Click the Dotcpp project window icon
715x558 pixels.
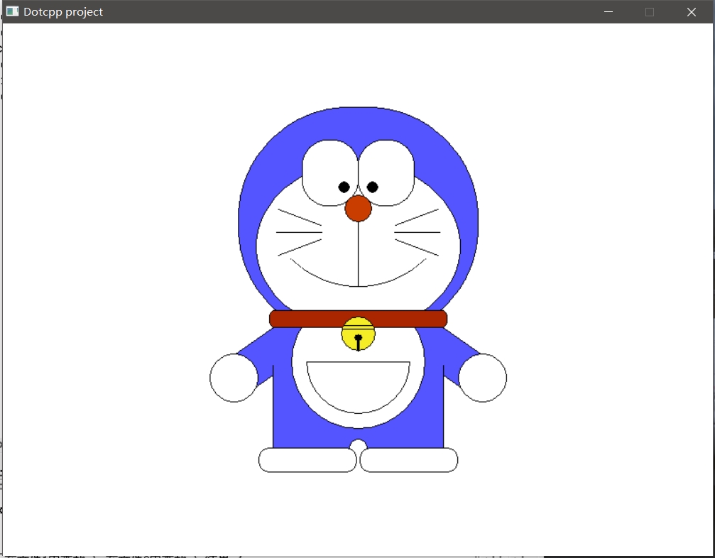pyautogui.click(x=12, y=11)
